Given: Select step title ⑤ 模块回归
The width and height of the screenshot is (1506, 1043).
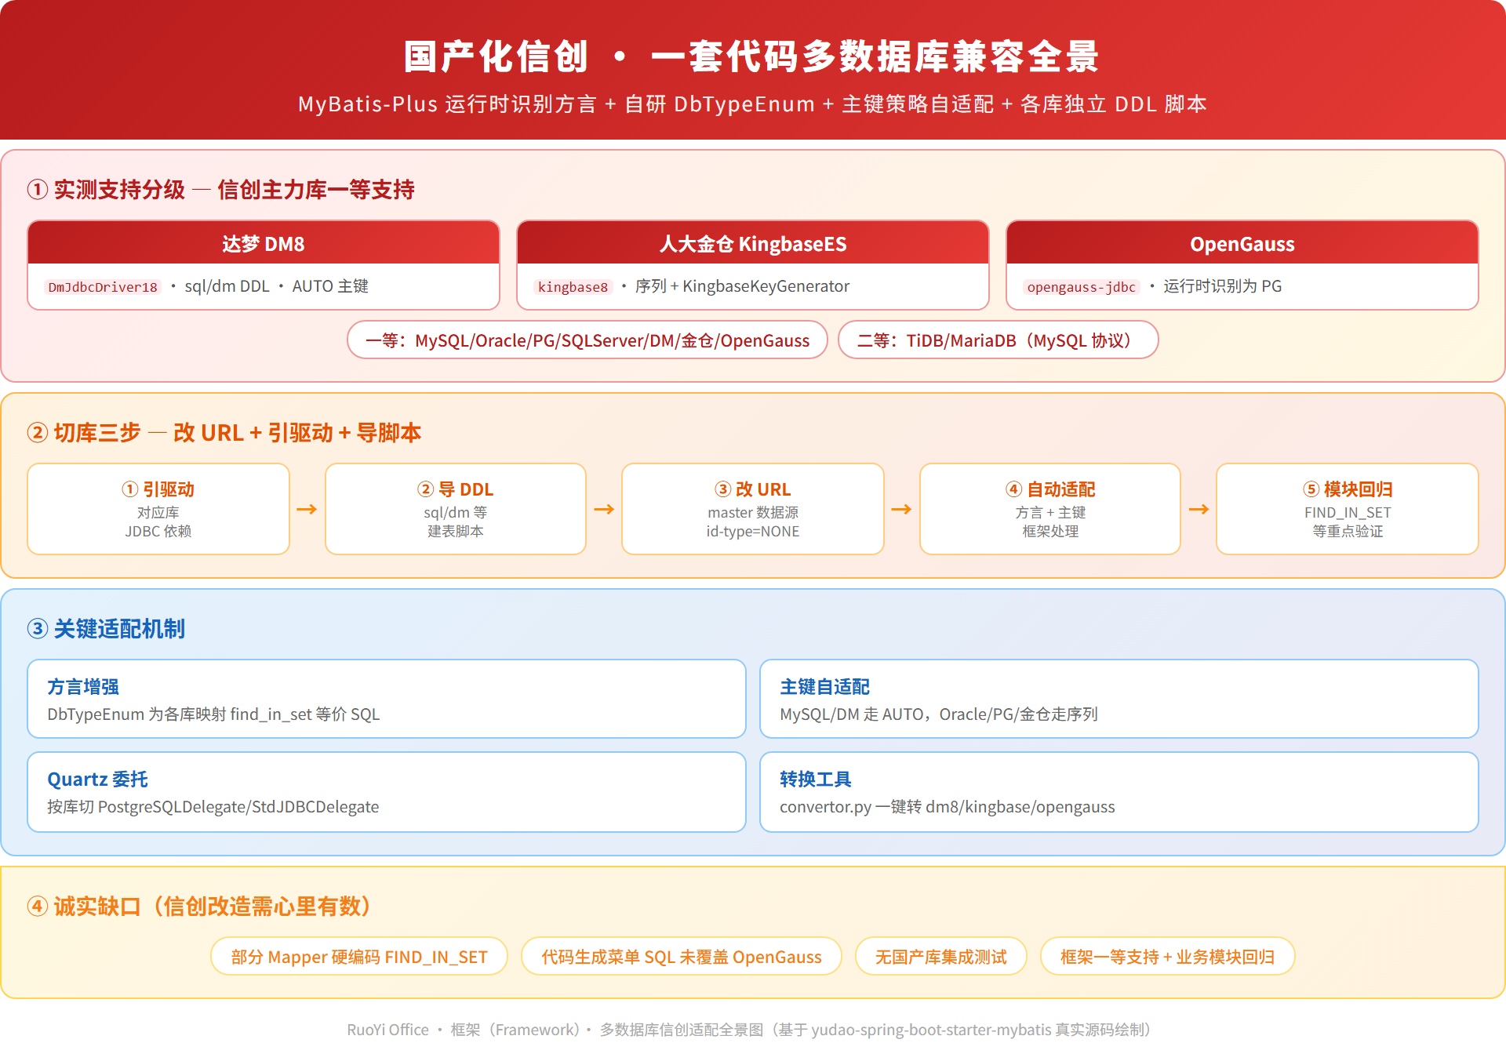Looking at the screenshot, I should [x=1348, y=489].
